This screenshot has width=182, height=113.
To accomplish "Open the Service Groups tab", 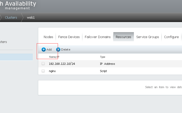I will coord(147,37).
